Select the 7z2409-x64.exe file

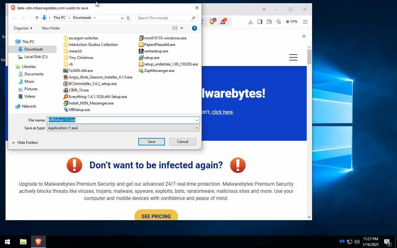pos(78,71)
